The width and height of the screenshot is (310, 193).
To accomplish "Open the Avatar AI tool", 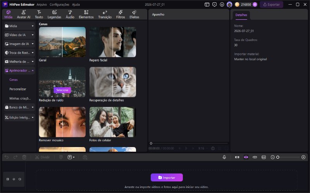I will point(24,14).
